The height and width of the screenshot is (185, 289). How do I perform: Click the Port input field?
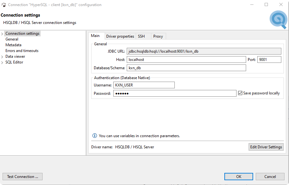click(x=269, y=60)
